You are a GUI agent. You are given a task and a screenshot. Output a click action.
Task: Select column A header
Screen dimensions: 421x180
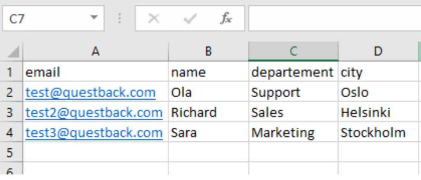click(x=95, y=51)
